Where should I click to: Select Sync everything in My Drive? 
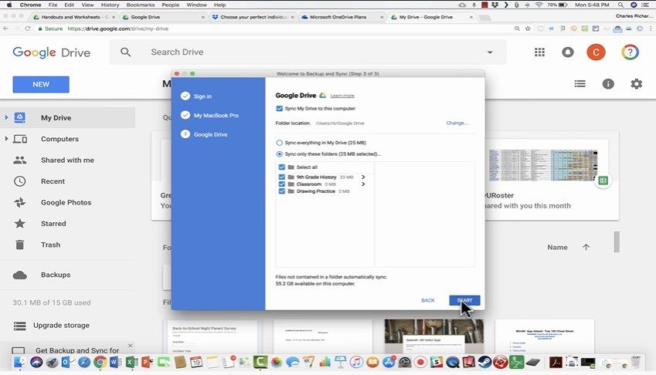(280, 143)
